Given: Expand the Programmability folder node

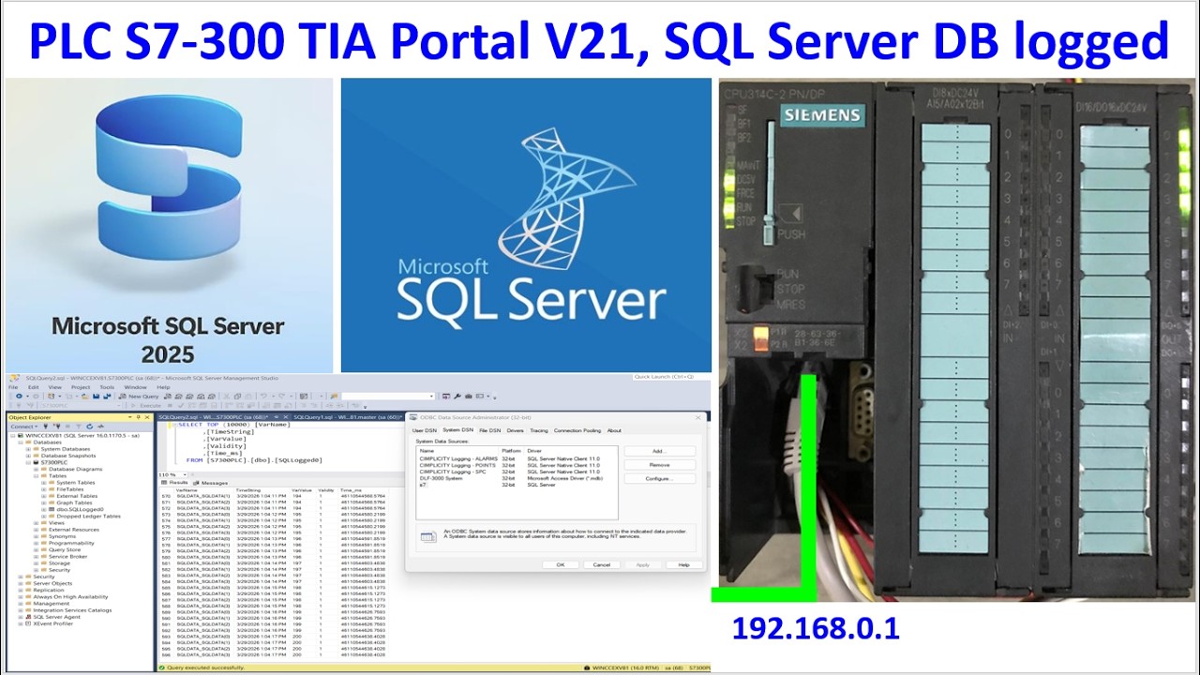Looking at the screenshot, I should (x=36, y=543).
